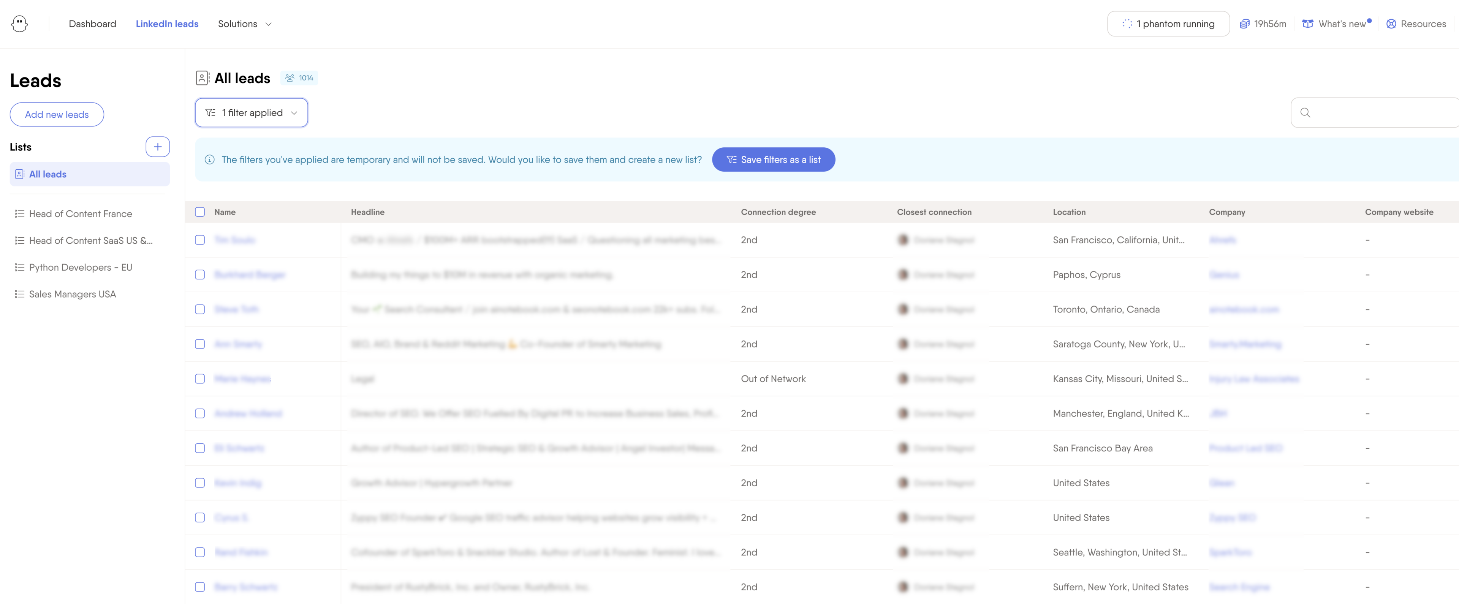
Task: Open the 1 filter applied dropdown
Action: click(x=252, y=113)
